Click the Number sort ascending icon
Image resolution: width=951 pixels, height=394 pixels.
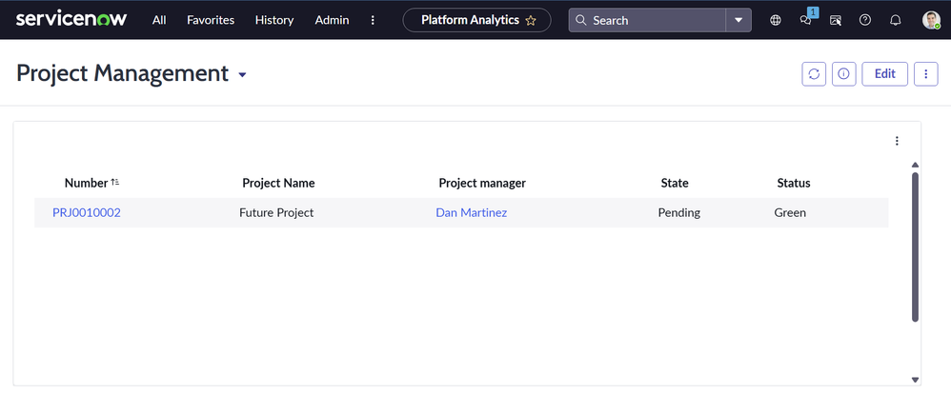114,182
